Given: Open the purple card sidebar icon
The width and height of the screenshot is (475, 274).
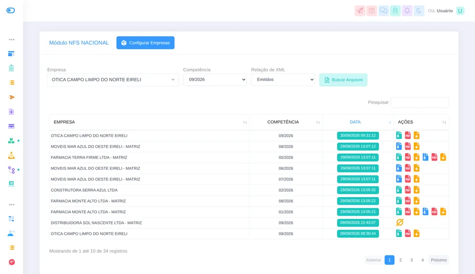Looking at the screenshot, I should click(11, 126).
